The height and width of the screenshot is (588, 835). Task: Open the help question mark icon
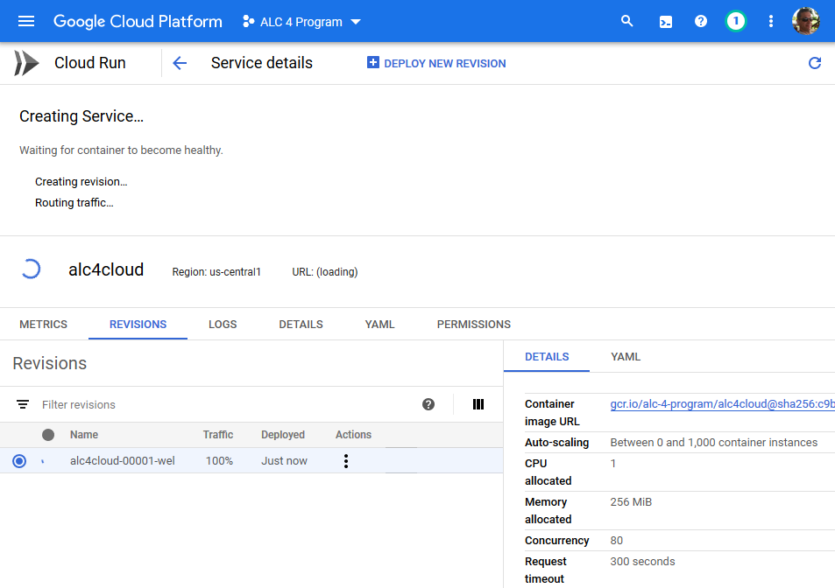(x=701, y=21)
